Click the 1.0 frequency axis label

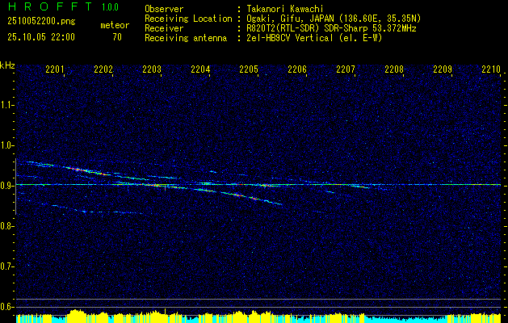point(7,145)
